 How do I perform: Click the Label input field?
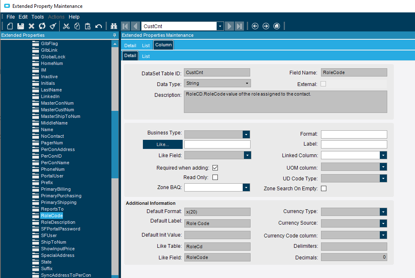(x=354, y=144)
